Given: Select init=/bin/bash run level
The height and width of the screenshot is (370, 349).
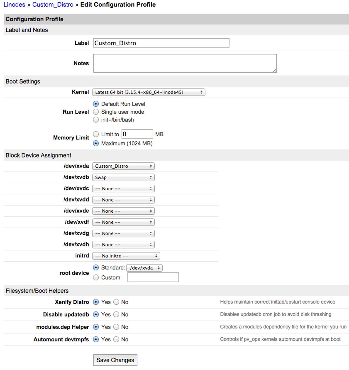Looking at the screenshot, I should (x=96, y=120).
